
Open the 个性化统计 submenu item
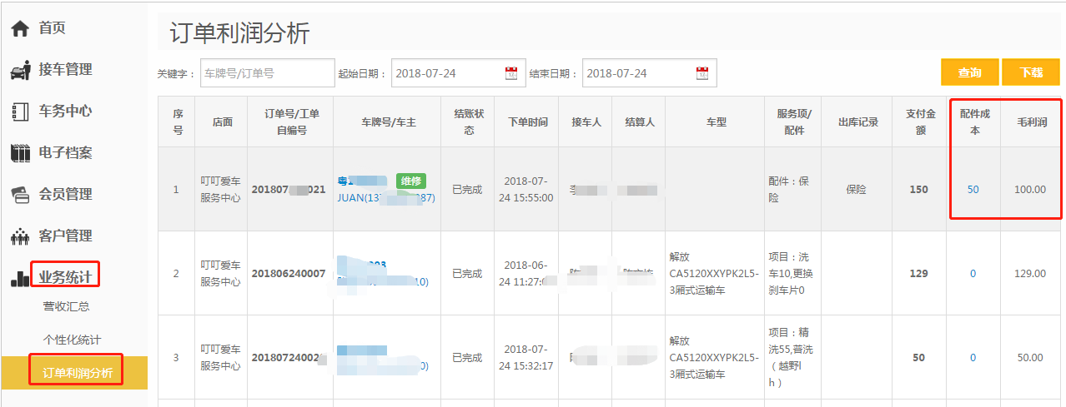pos(72,340)
